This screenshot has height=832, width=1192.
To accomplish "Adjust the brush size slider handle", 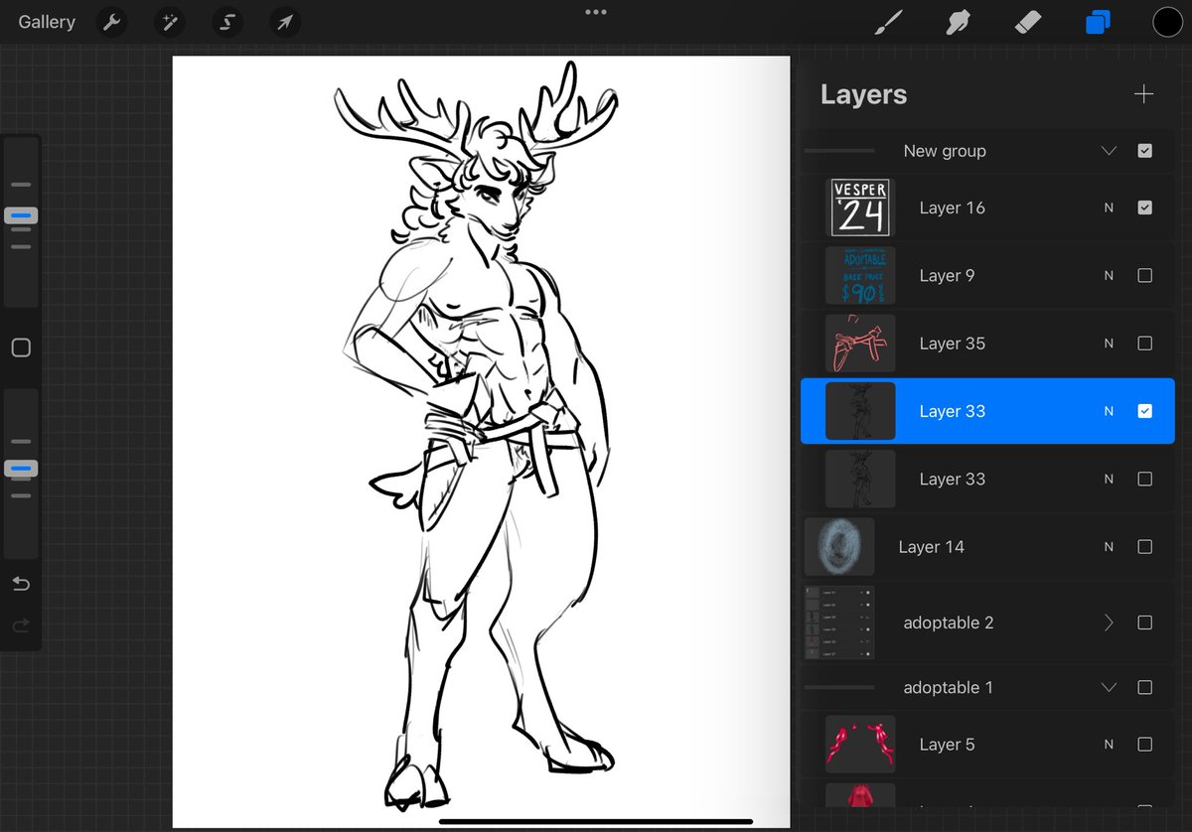I will pos(21,214).
